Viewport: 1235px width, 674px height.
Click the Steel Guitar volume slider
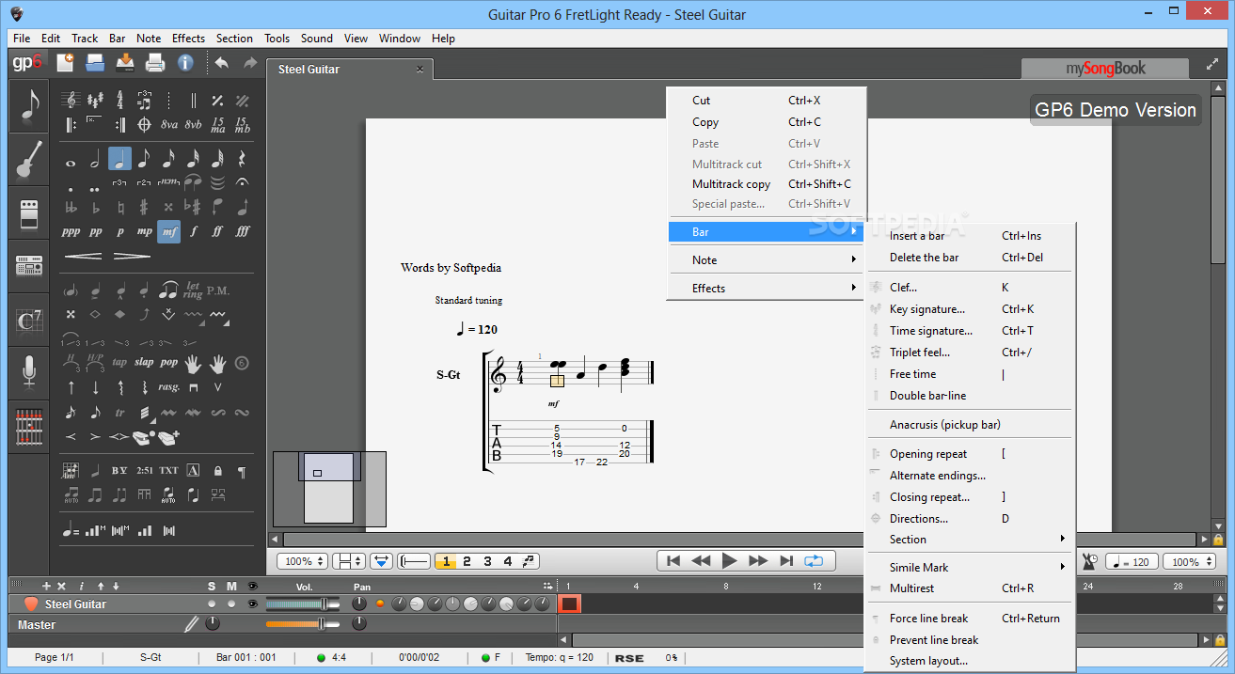[303, 603]
